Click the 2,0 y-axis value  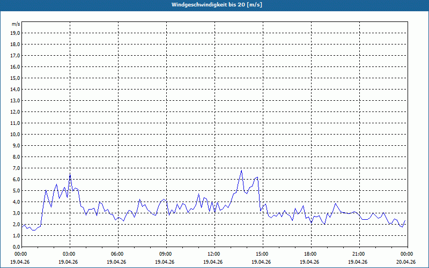click(x=16, y=224)
